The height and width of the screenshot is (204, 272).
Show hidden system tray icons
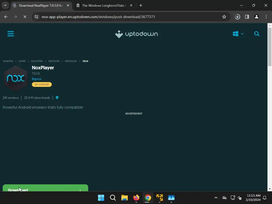point(216,198)
